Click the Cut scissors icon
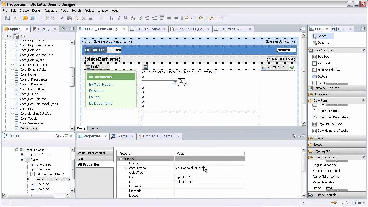 (62, 18)
